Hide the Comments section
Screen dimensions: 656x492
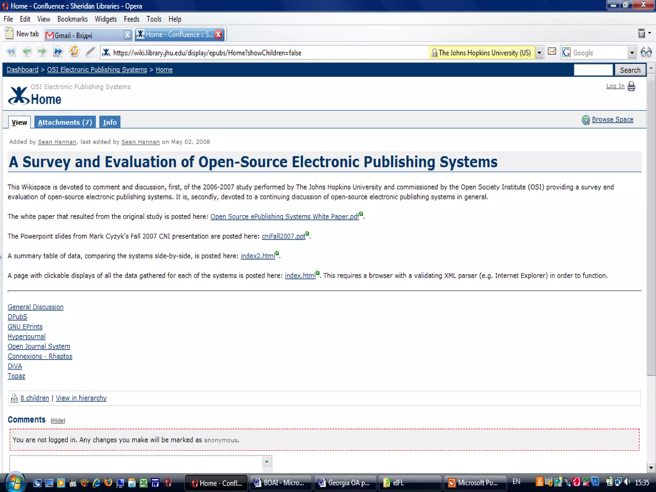[x=58, y=421]
